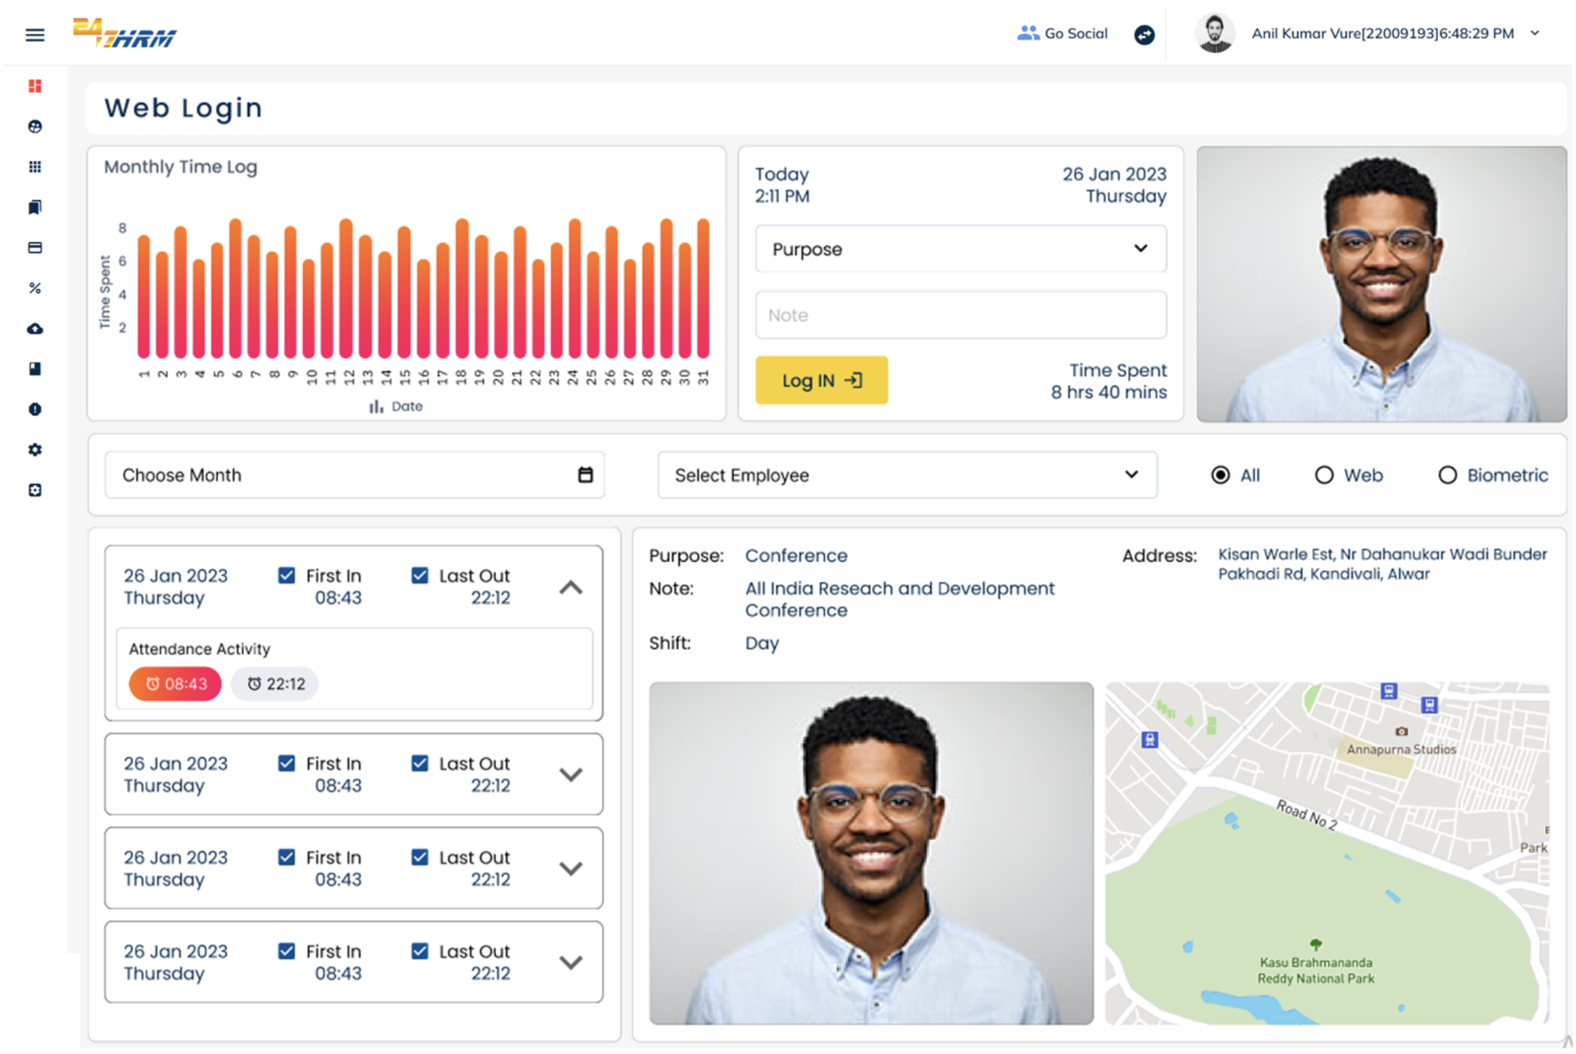
Task: Click the share icon next to Go Social
Action: coord(1144,35)
